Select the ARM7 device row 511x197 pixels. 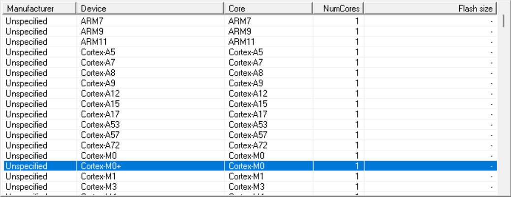coord(250,22)
